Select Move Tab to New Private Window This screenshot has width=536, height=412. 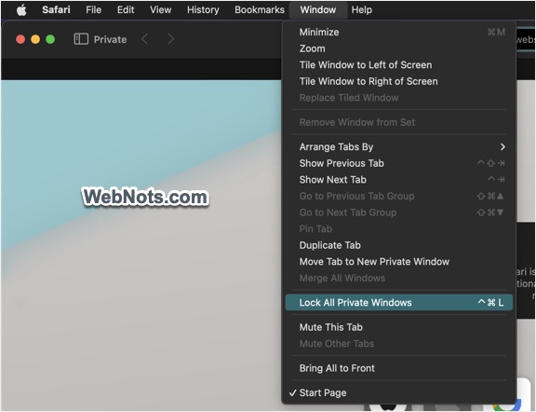pyautogui.click(x=398, y=262)
